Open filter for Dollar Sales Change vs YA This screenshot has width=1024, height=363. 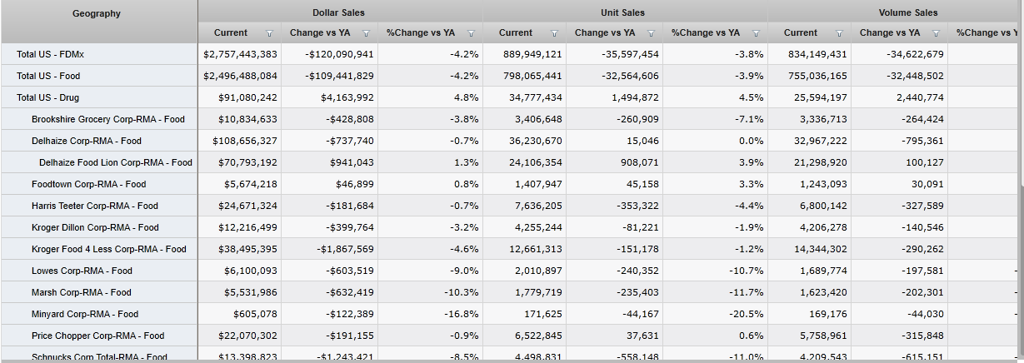pyautogui.click(x=366, y=34)
